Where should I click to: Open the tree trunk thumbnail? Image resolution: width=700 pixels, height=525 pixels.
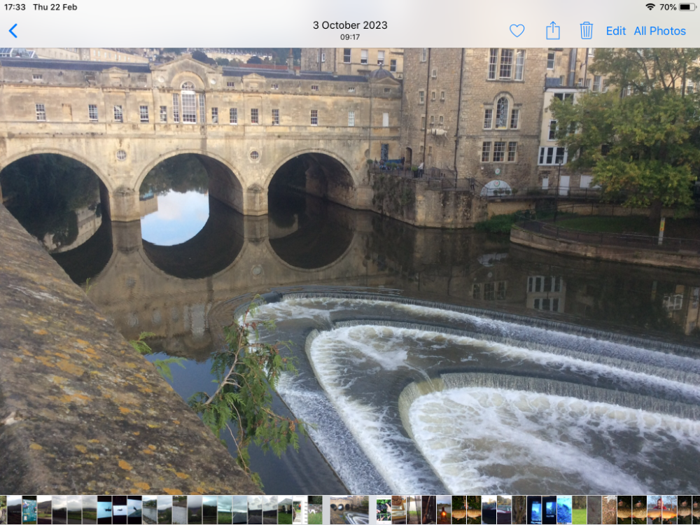click(x=519, y=510)
